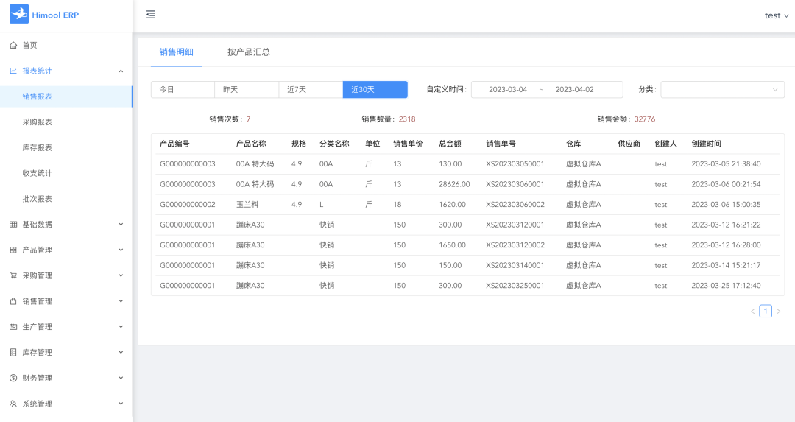The width and height of the screenshot is (795, 422).
Task: Click the home icon beside 首页
Action: pos(13,45)
